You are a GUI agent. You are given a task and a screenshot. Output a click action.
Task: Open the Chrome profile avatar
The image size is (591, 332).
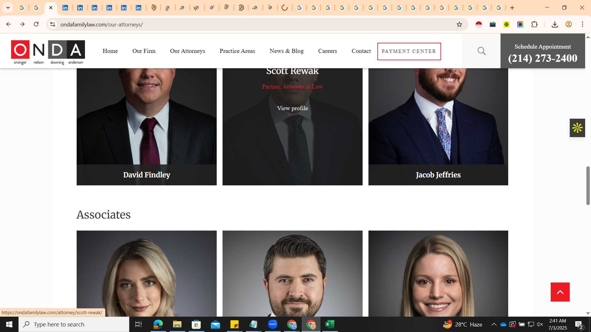569,24
